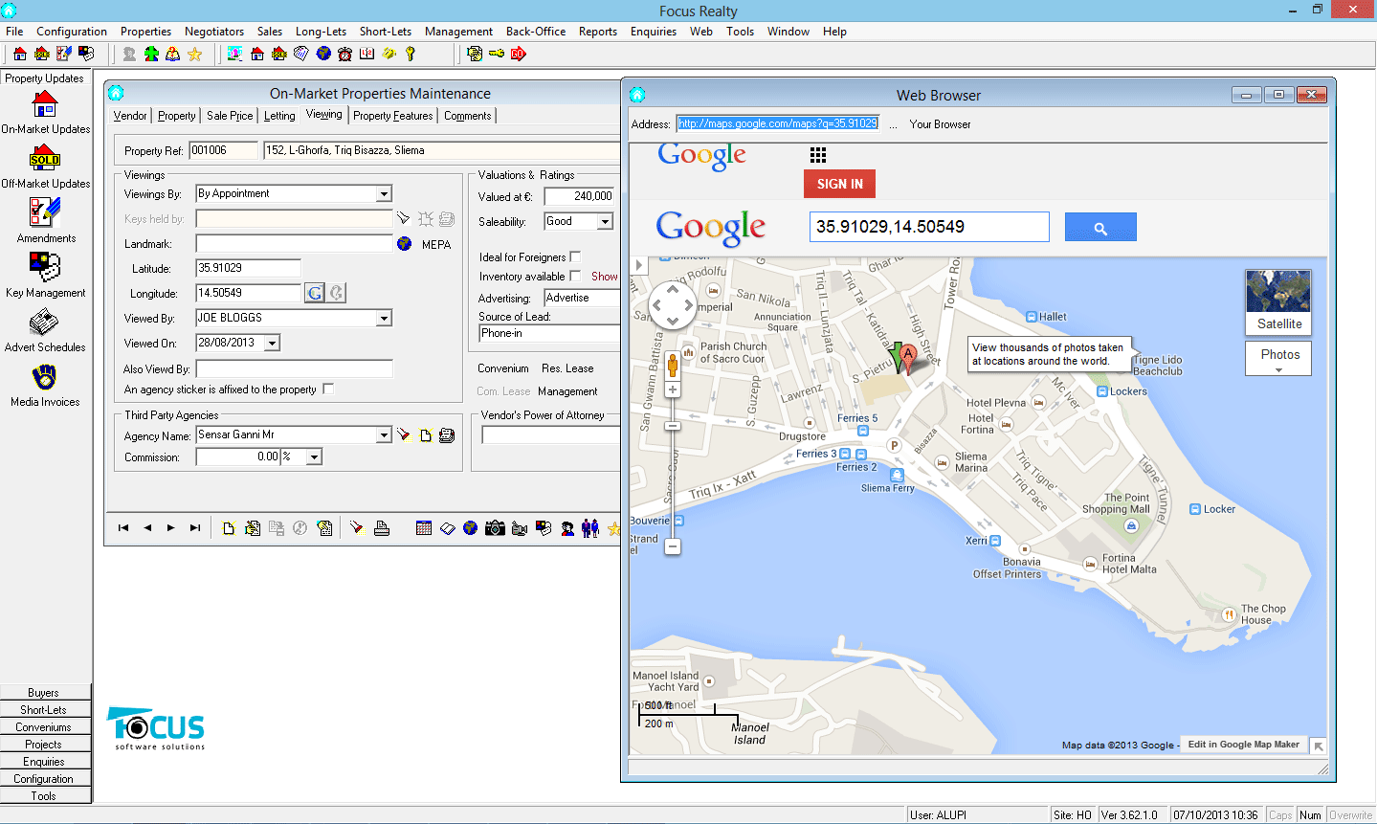Open the Properties menu
This screenshot has width=1377, height=824.
coord(145,32)
